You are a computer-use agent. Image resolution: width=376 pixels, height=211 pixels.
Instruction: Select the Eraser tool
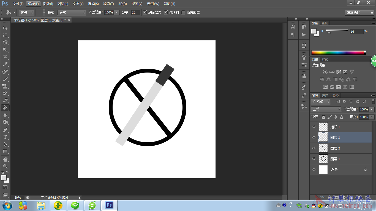[x=5, y=101]
